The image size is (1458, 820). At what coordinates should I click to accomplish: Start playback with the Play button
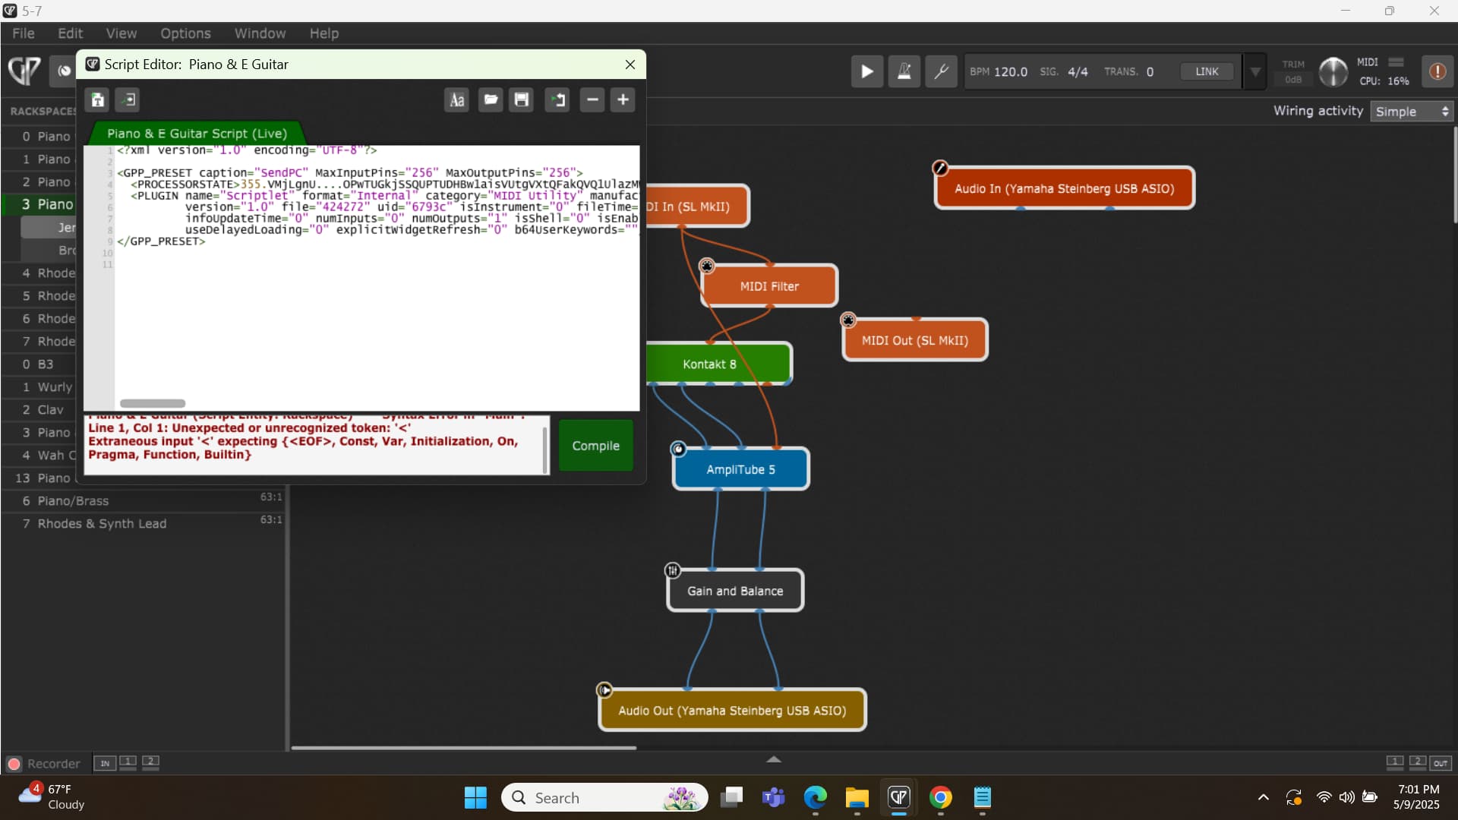click(x=866, y=72)
